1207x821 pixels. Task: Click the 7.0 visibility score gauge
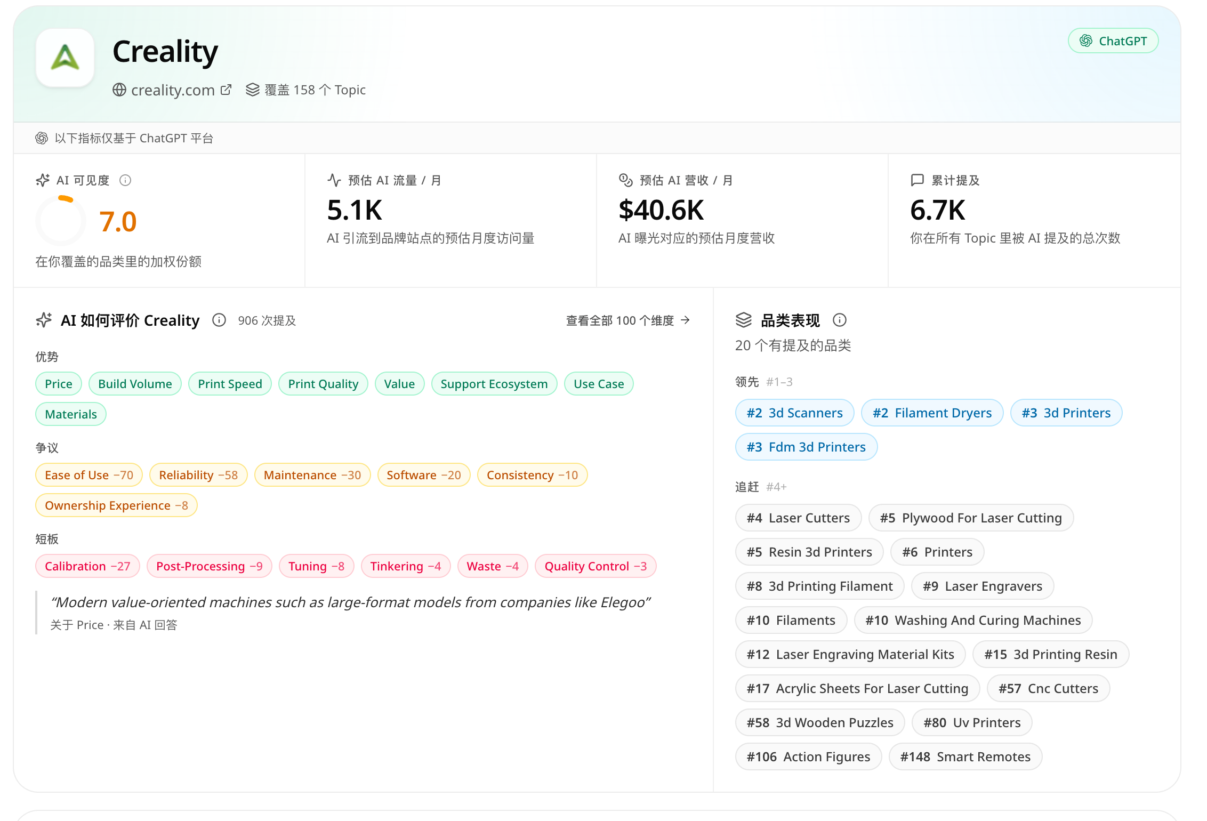pos(61,221)
